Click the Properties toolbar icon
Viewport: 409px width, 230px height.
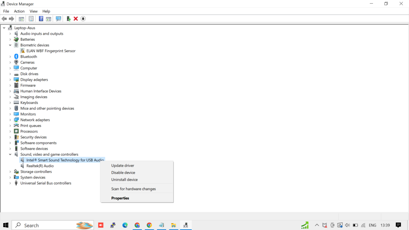click(x=31, y=19)
